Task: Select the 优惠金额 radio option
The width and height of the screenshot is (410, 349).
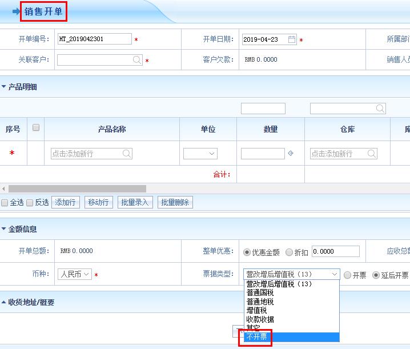Action: coord(247,252)
